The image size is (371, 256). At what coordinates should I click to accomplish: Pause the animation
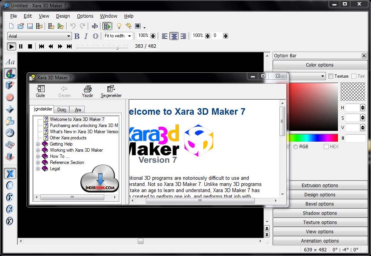point(21,46)
